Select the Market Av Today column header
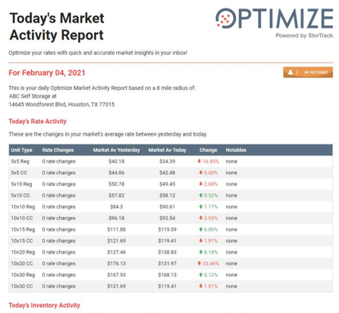 (167, 150)
